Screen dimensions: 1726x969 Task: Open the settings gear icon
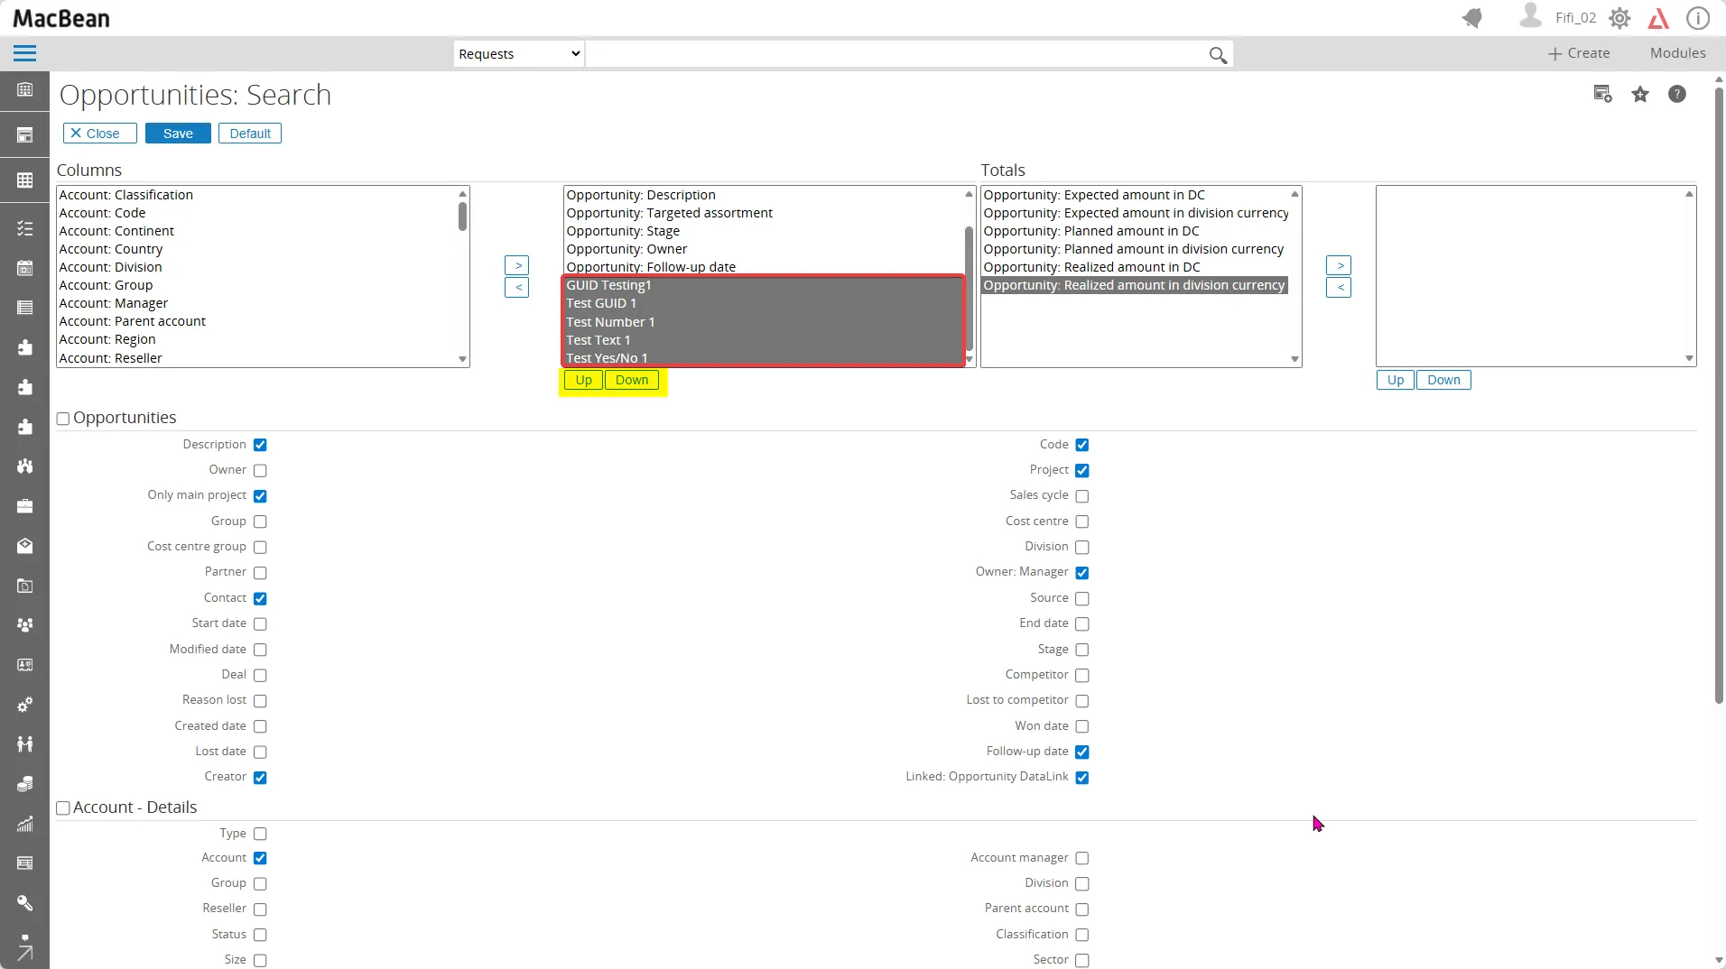[x=1619, y=18]
